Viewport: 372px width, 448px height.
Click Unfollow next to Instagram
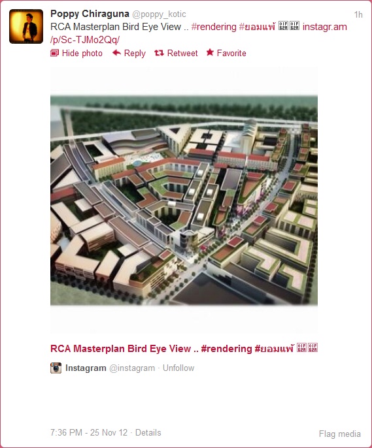[x=178, y=368]
